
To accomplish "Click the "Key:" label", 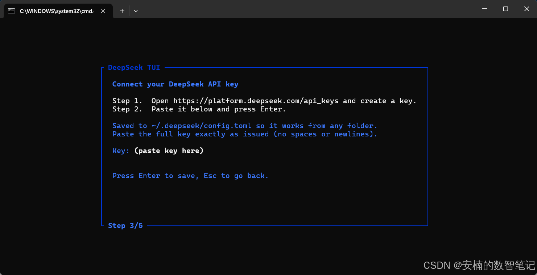I will 121,151.
